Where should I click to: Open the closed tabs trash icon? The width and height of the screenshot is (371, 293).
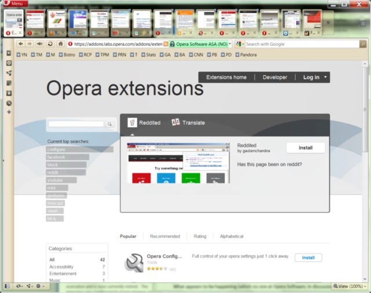[x=363, y=23]
